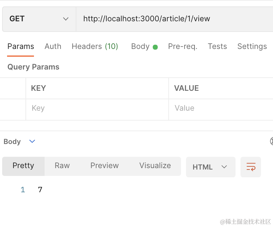
Task: Open the GET method dropdown
Action: click(x=39, y=19)
